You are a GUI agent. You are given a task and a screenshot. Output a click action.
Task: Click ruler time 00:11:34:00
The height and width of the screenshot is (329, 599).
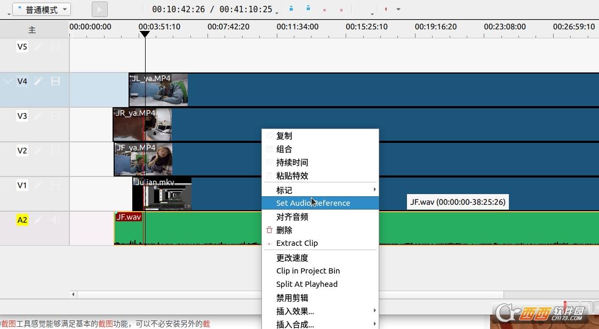click(x=298, y=27)
